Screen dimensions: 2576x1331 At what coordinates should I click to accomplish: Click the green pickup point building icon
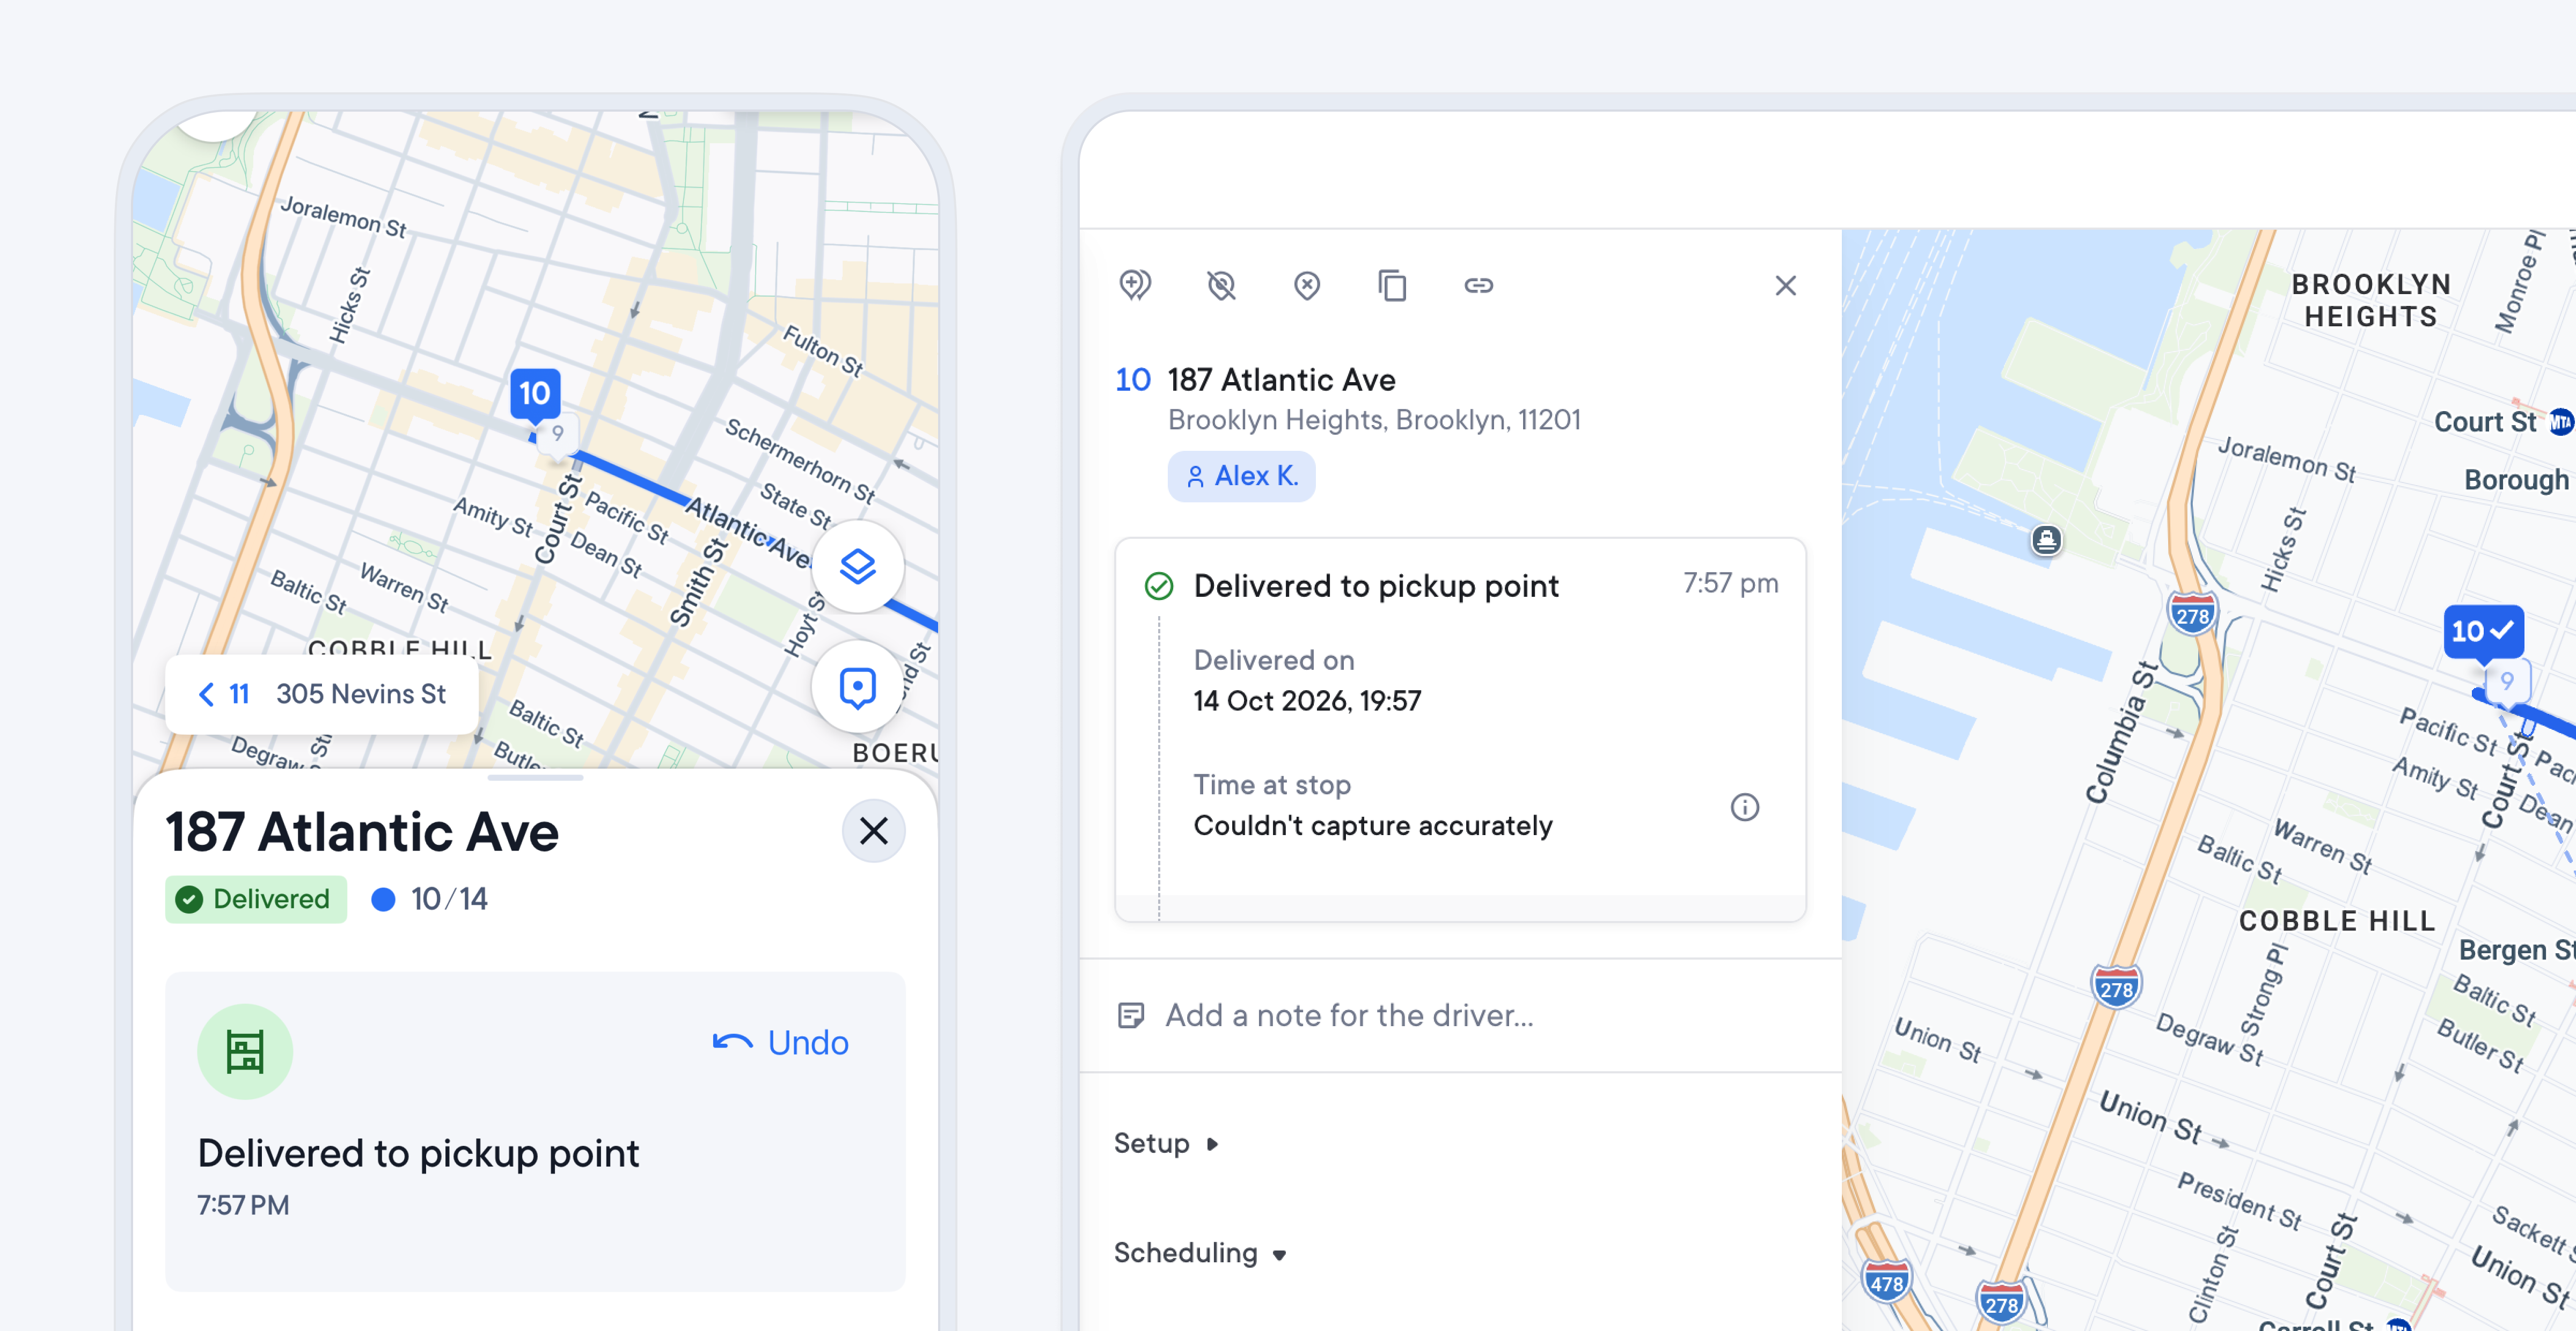(245, 1052)
